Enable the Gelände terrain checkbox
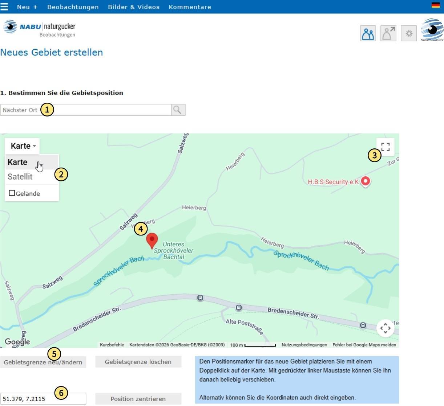 (12, 193)
